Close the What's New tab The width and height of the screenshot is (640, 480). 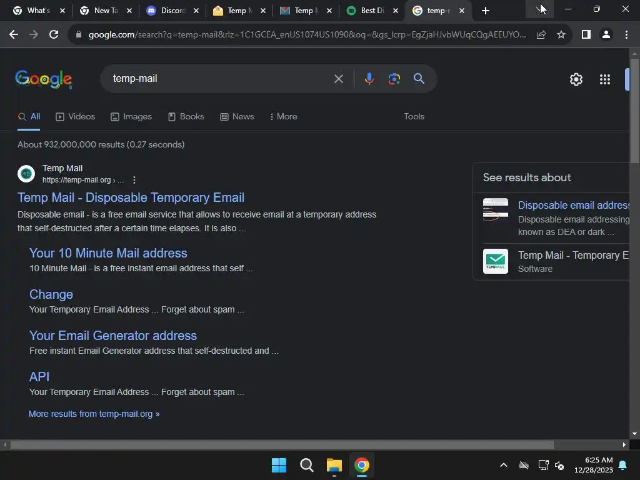(62, 11)
